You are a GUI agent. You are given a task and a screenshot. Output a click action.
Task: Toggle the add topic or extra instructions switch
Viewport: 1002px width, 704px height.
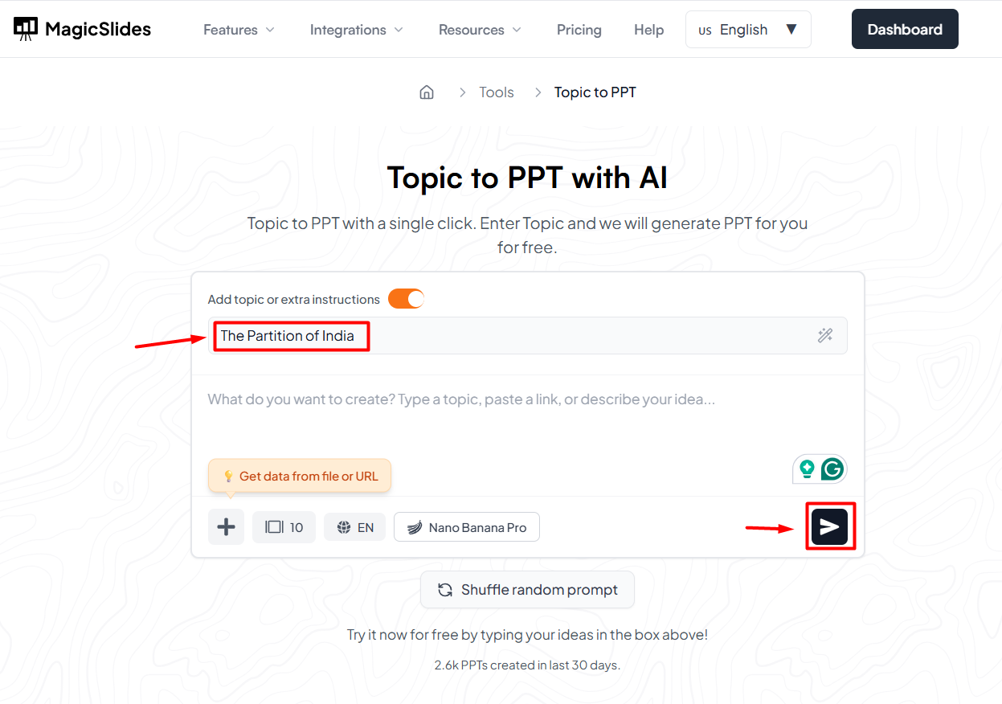point(406,299)
